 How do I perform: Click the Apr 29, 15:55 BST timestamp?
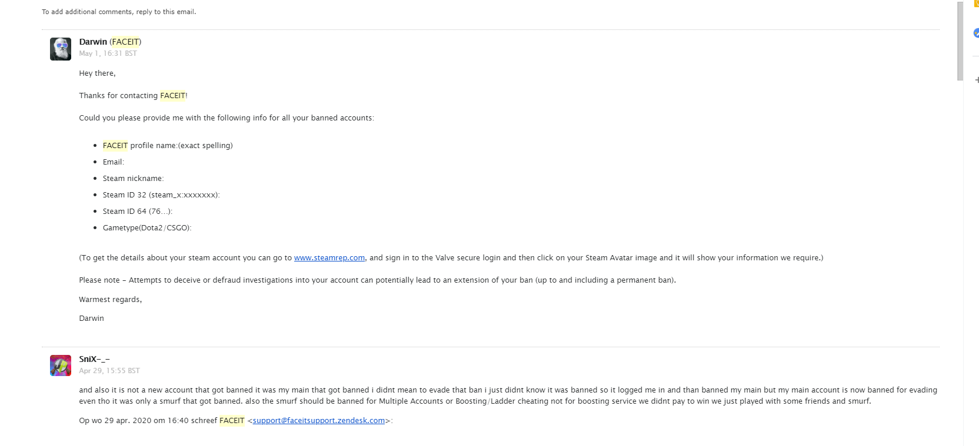(109, 371)
